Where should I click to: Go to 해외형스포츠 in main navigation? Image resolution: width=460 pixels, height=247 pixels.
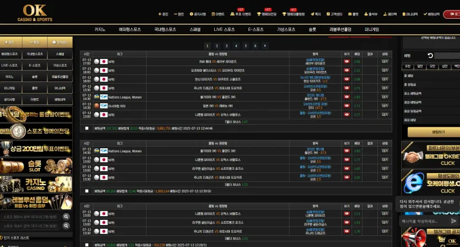coord(129,29)
